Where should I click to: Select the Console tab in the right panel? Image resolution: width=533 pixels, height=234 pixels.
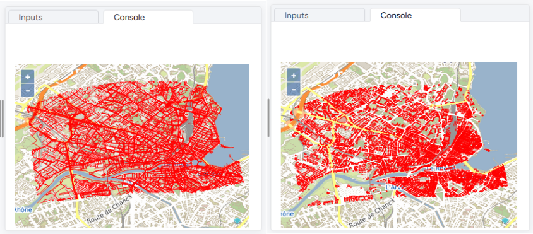(416, 15)
